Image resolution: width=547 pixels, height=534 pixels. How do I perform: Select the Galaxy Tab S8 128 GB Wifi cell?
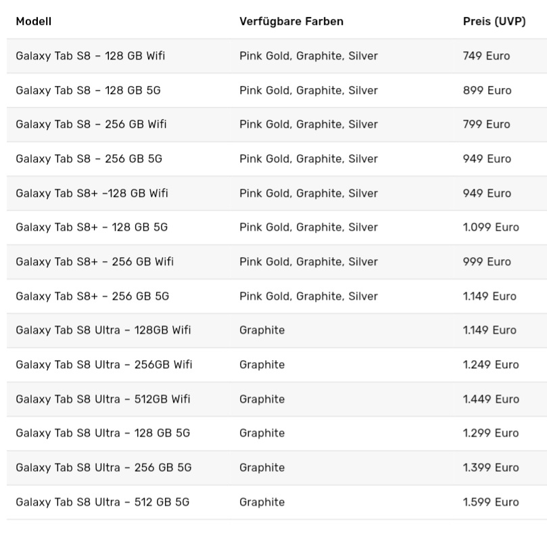pyautogui.click(x=90, y=56)
